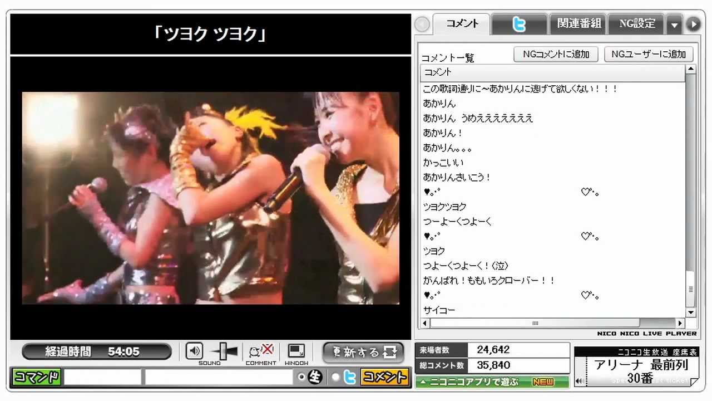
Task: Click the comment list horizontal scrollbar thumb
Action: point(535,323)
